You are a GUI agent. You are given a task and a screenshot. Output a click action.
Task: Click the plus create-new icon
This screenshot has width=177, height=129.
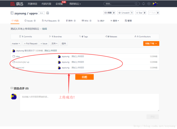click(149, 4)
